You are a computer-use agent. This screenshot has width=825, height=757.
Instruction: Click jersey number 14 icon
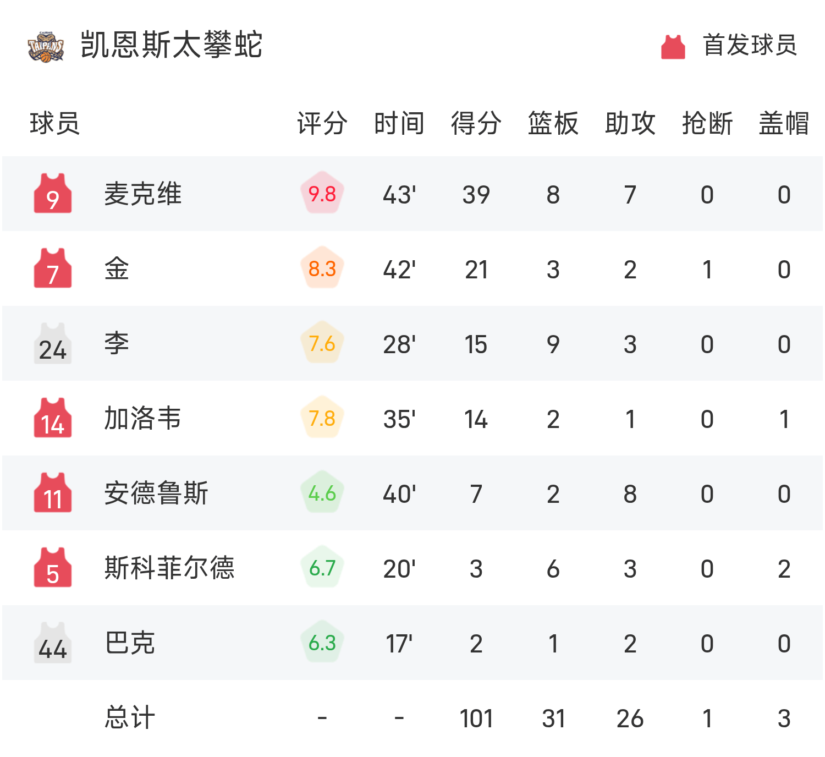[x=53, y=418]
